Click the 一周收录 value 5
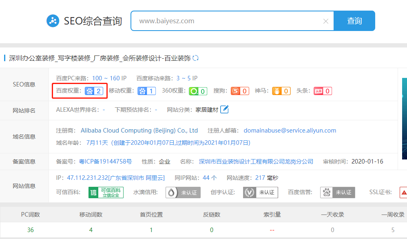 tap(393, 230)
